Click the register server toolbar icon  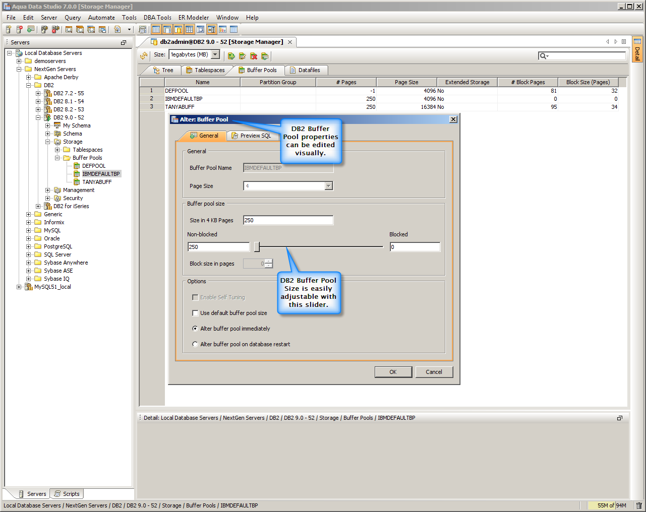pos(9,29)
